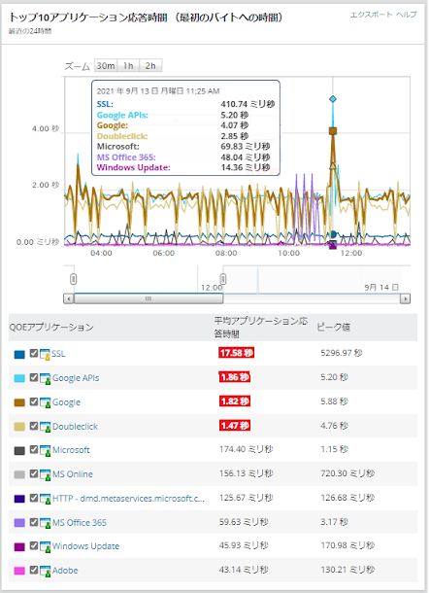Click the Microsoft average 174.40 ミリ秒
Screen dimensions: 430x593
coord(247,450)
